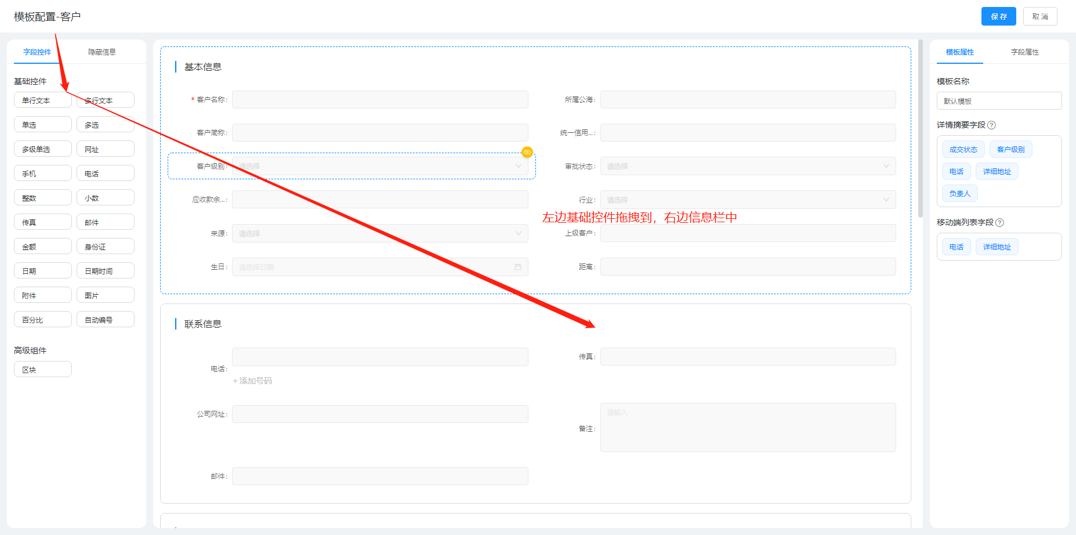The image size is (1076, 535).
Task: Select the 手机 control
Action: (43, 173)
